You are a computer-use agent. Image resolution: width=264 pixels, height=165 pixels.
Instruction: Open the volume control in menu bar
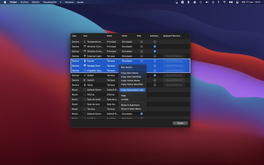click(x=207, y=2)
